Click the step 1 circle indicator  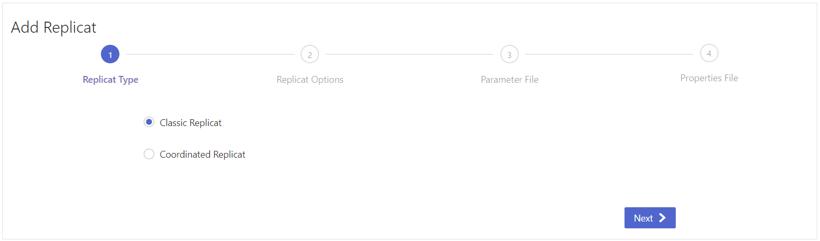pos(110,54)
